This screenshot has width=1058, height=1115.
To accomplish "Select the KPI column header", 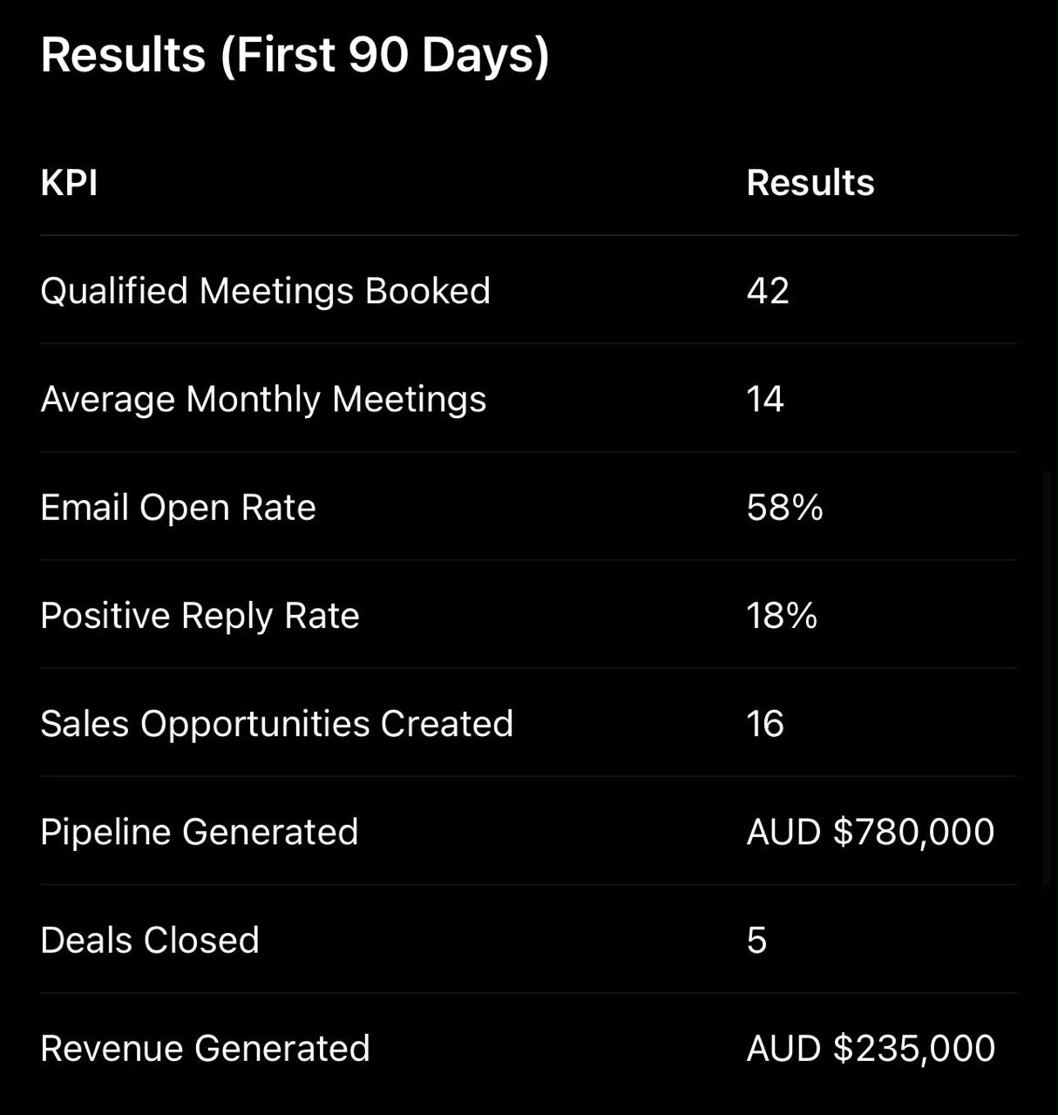I will click(x=69, y=183).
